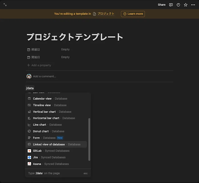Click the calendar icon beside 開始日

click(x=28, y=58)
